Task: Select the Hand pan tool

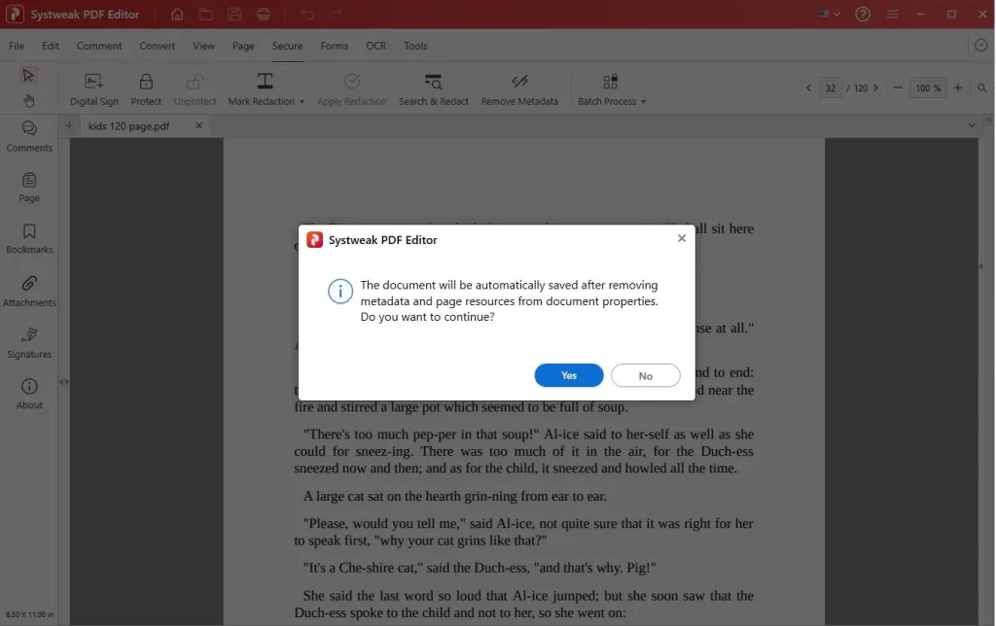Action: [x=28, y=100]
